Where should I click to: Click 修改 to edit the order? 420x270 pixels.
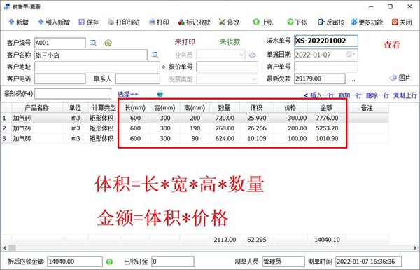click(229, 22)
